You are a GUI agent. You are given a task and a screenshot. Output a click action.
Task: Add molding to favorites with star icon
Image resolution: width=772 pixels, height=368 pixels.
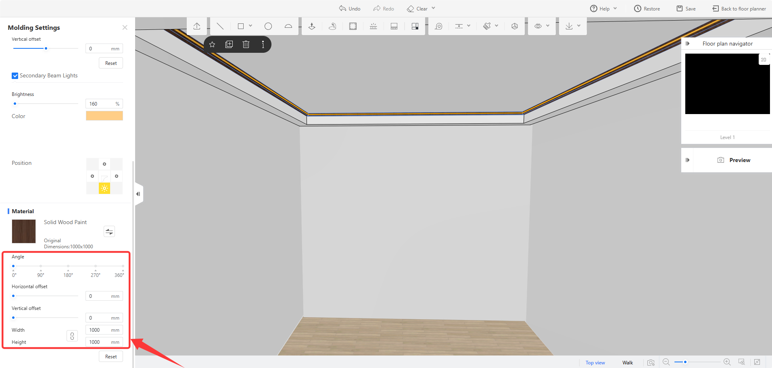point(212,44)
